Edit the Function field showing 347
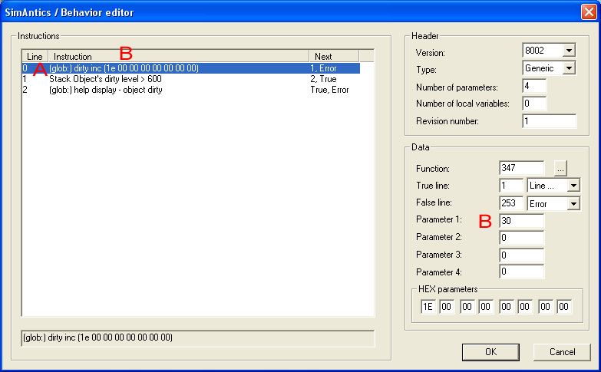The image size is (601, 372). [522, 168]
